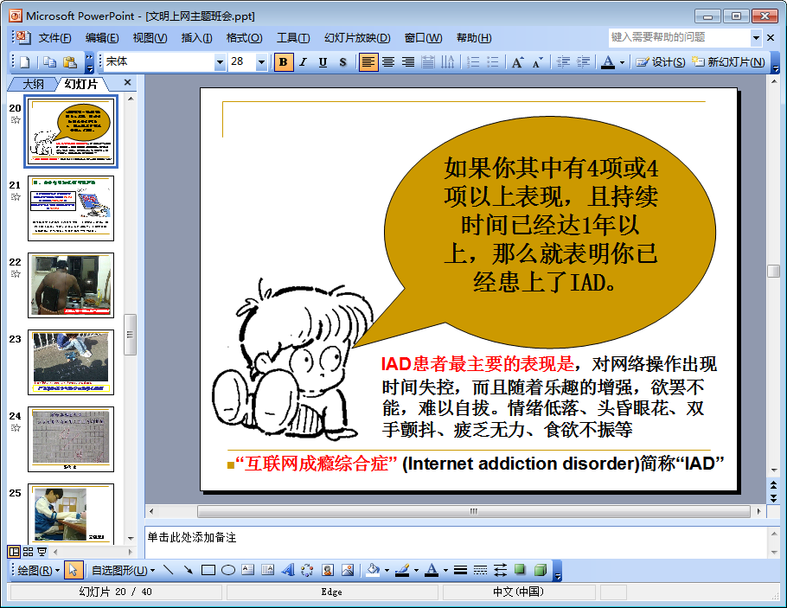The image size is (787, 608).
Task: Toggle bulleted list button
Action: (493, 62)
